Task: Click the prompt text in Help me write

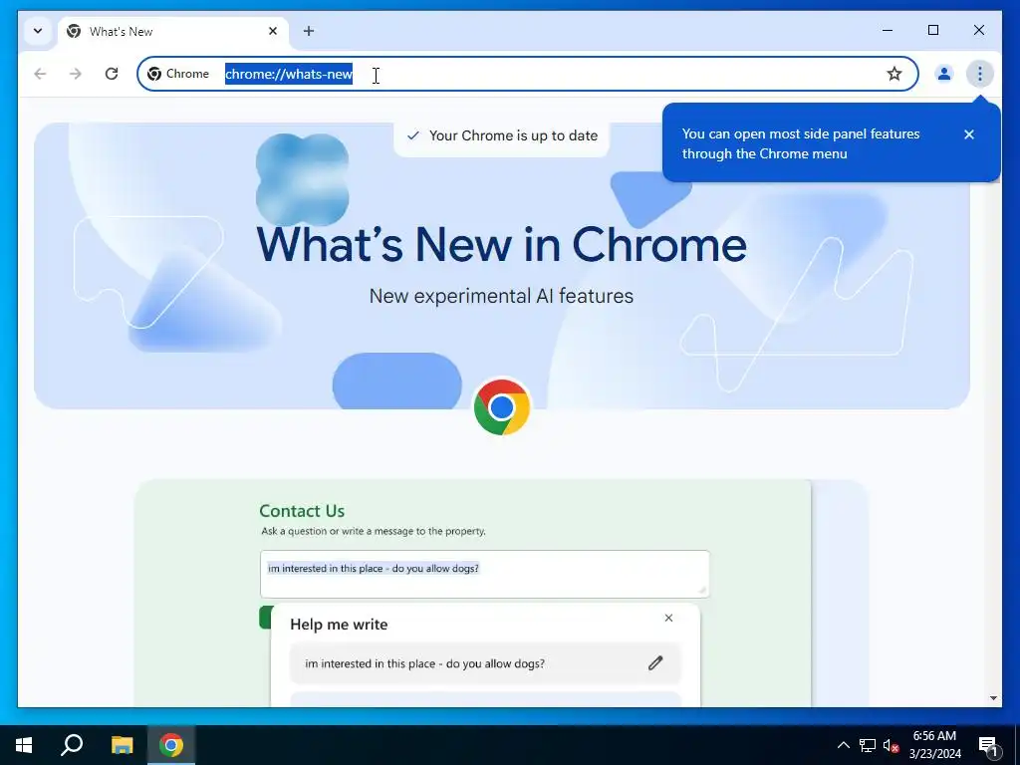Action: click(424, 663)
